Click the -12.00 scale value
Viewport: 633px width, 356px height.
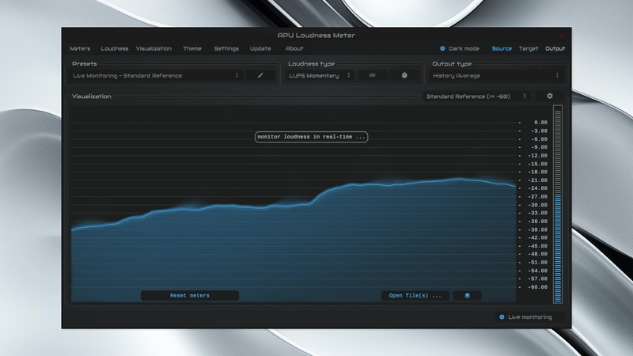(540, 155)
